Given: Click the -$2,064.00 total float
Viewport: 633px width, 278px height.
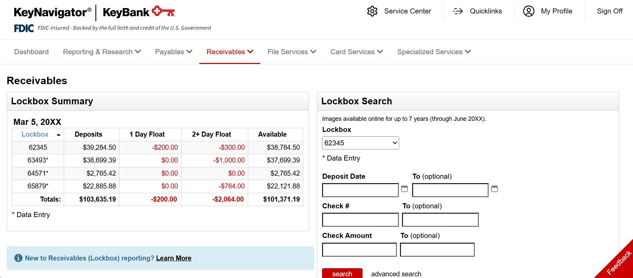Looking at the screenshot, I should click(228, 199).
